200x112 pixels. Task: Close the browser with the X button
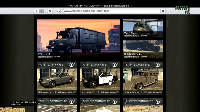pos(163,11)
